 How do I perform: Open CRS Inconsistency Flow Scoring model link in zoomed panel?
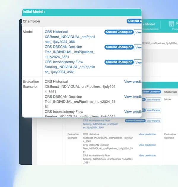[x=70, y=67]
